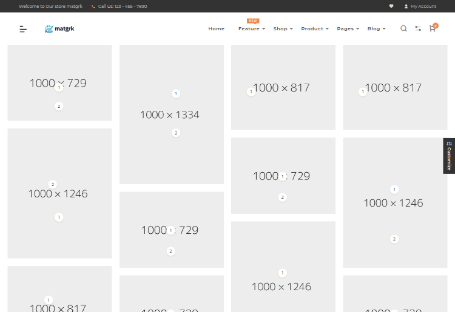Click pin 1 on third-column 1000 × 817 image
Image resolution: width=455 pixels, height=312 pixels.
click(x=251, y=92)
